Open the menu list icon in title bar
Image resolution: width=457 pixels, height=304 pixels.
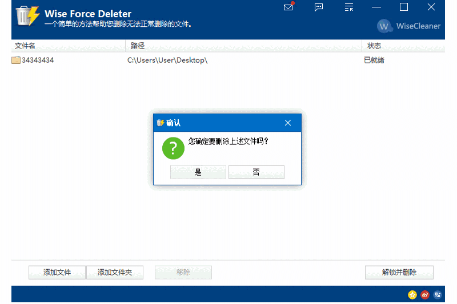(349, 7)
